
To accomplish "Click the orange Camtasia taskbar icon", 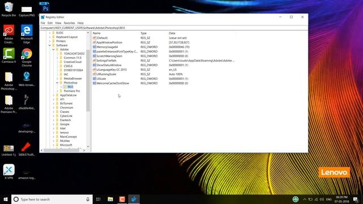I will tap(122, 199).
